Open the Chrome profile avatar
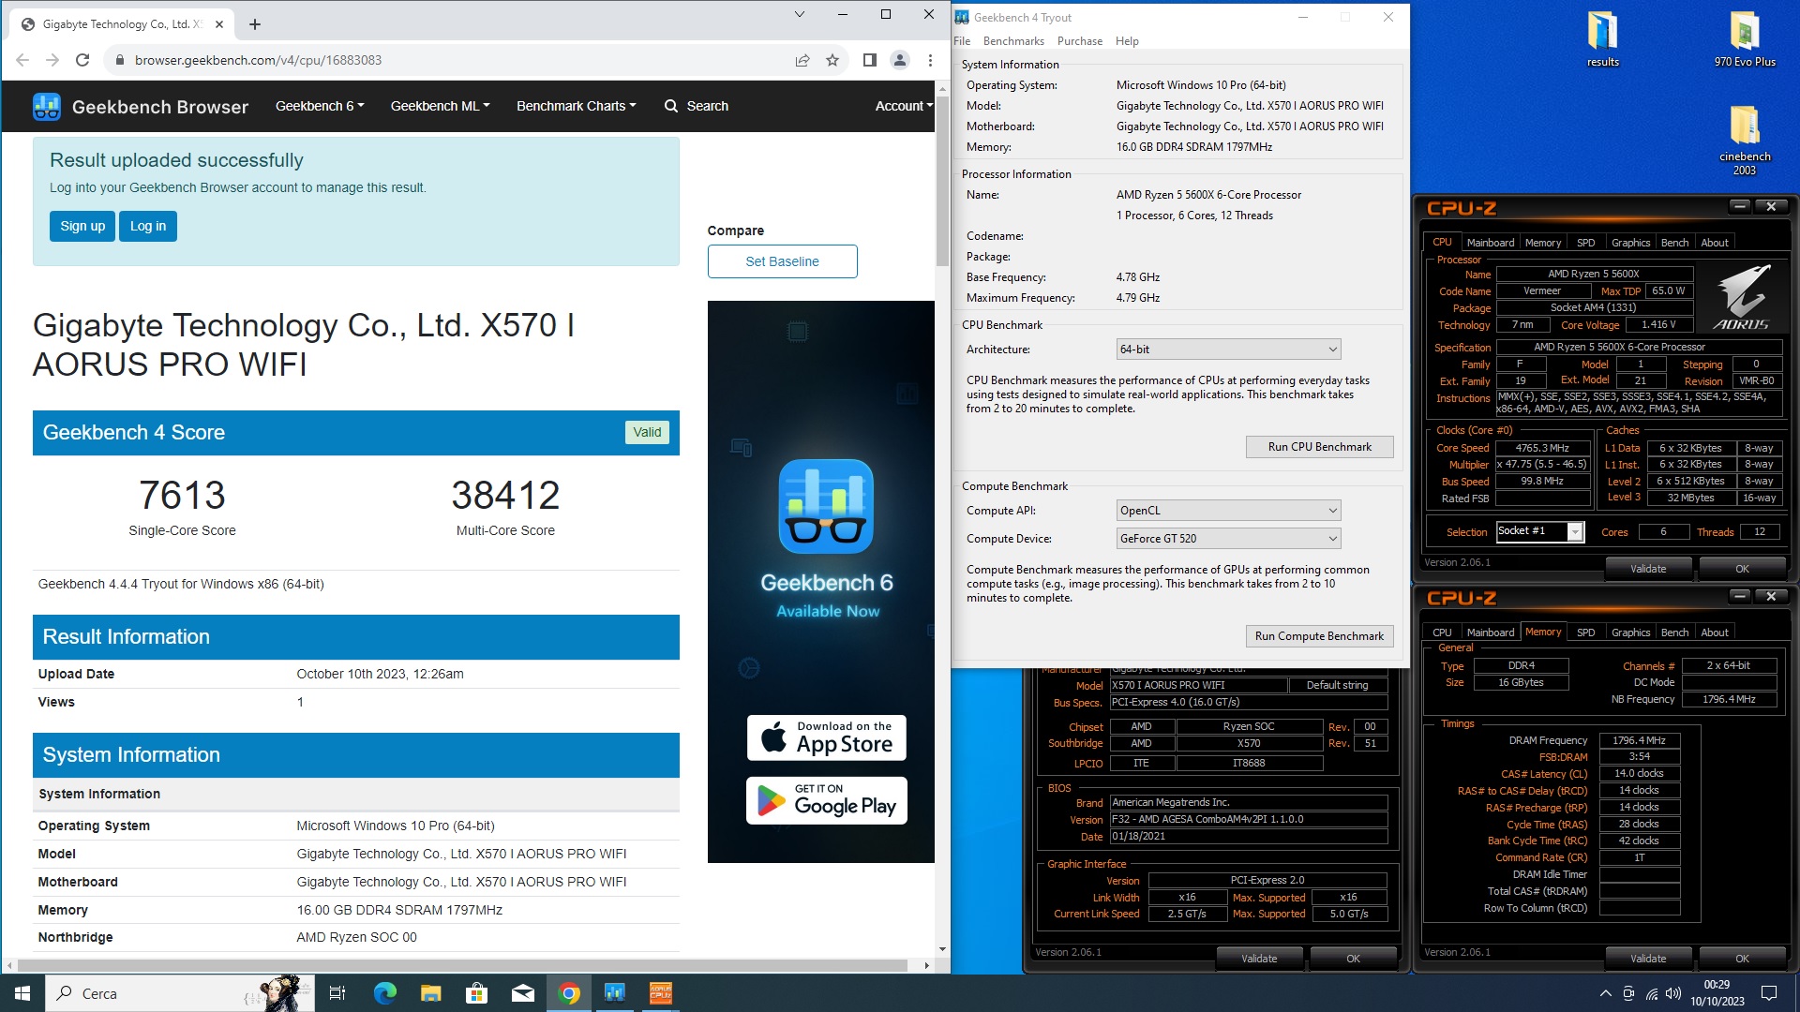Image resolution: width=1800 pixels, height=1012 pixels. pos(900,60)
